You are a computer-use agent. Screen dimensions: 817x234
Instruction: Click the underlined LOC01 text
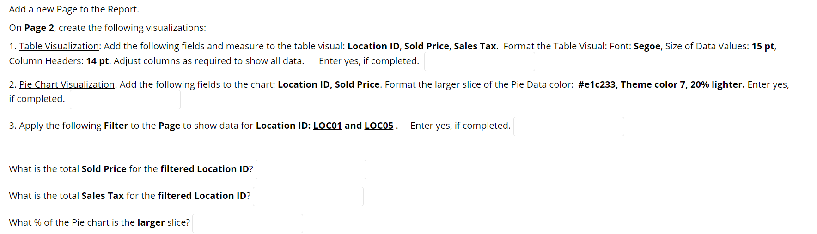tap(327, 126)
